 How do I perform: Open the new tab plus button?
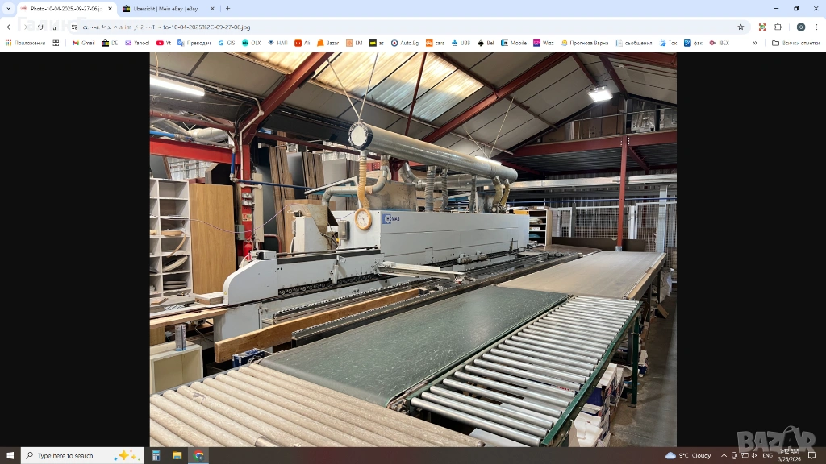click(227, 9)
